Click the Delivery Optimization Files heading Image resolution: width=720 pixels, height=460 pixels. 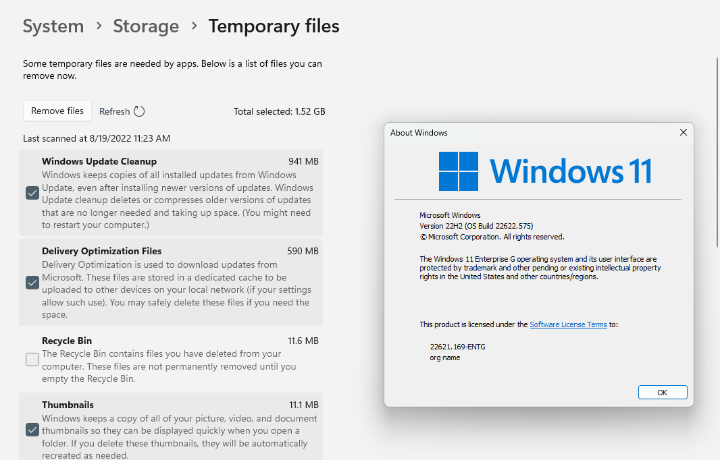click(x=101, y=251)
